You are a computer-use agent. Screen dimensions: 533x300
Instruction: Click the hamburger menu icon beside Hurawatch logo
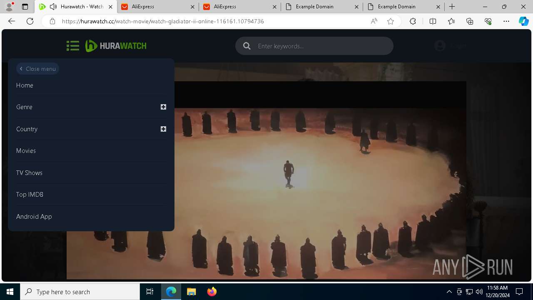73,46
